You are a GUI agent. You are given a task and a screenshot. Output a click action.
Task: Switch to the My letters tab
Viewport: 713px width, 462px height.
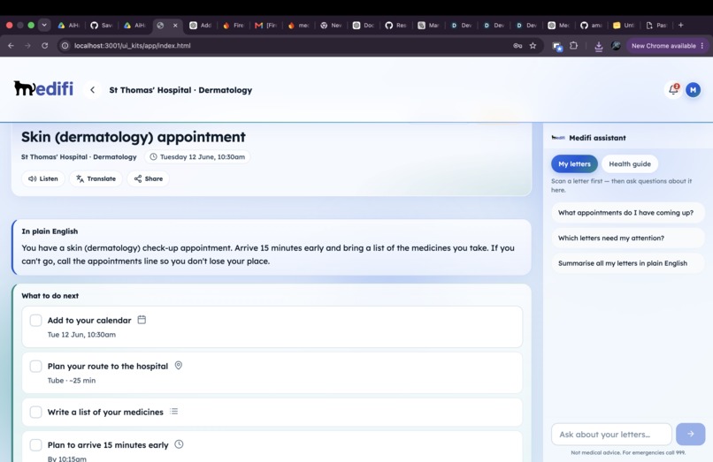click(x=574, y=164)
